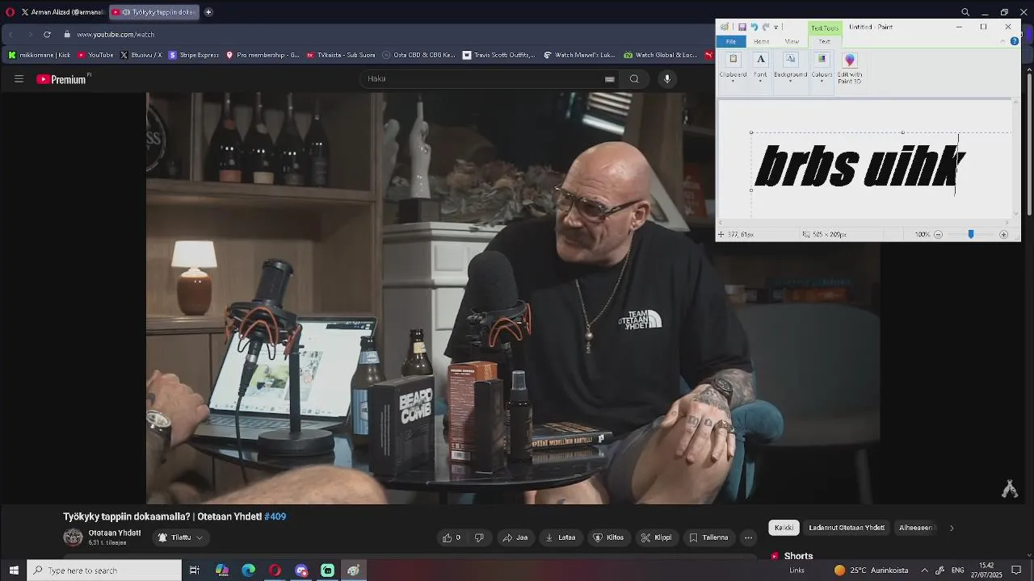Viewport: 1034px width, 581px height.
Task: Like the video with thumbs up button
Action: click(x=452, y=537)
